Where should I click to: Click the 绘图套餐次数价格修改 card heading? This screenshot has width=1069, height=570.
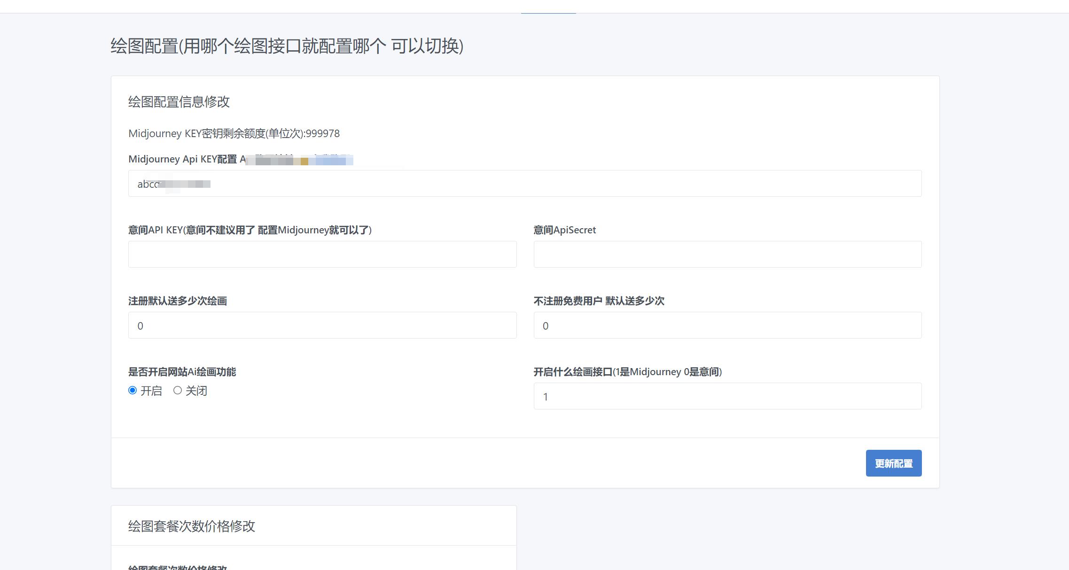coord(191,526)
